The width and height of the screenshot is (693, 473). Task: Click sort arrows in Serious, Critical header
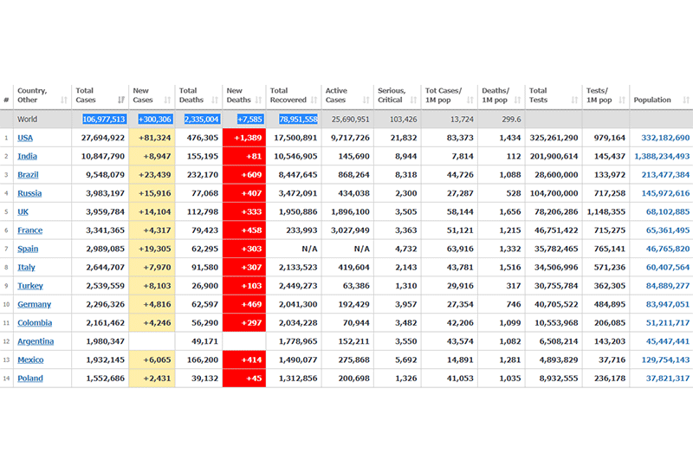click(413, 100)
